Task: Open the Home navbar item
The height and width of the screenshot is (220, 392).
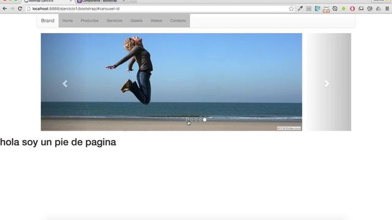Action: coord(68,20)
